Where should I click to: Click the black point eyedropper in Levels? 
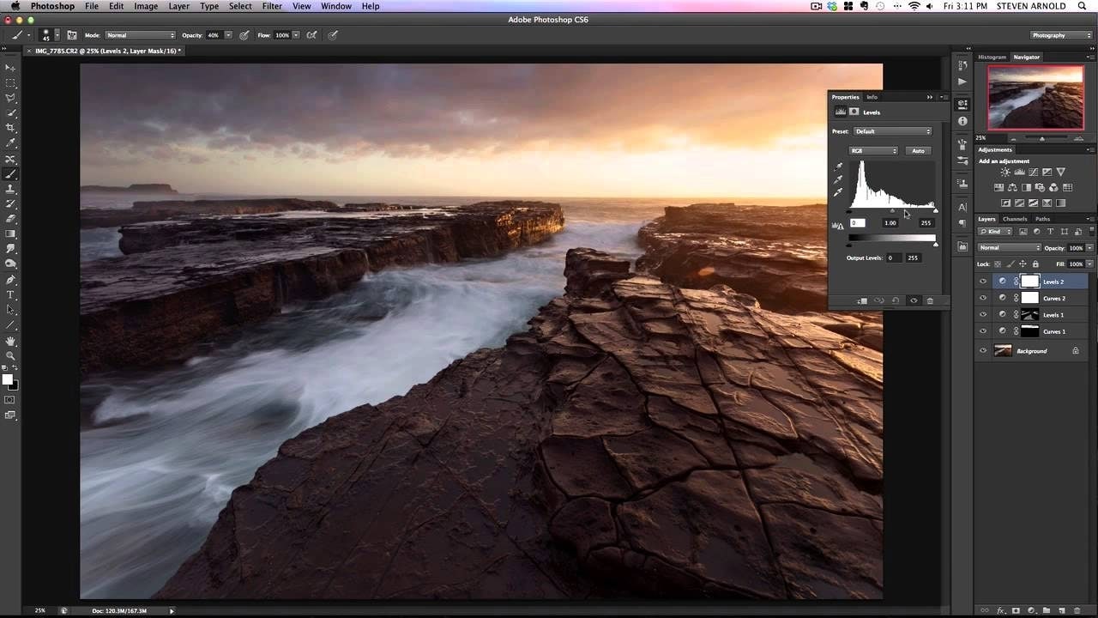pyautogui.click(x=838, y=167)
